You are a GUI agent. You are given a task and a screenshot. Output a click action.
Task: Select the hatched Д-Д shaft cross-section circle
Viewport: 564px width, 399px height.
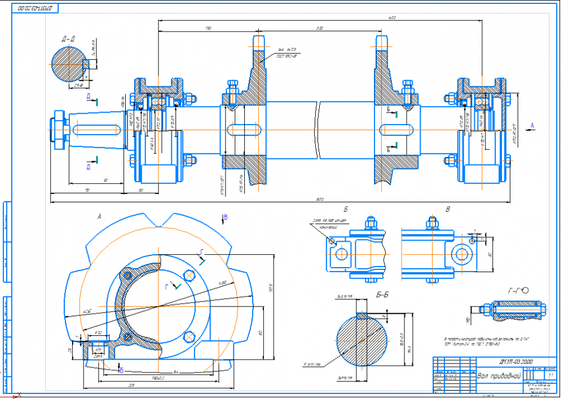click(69, 65)
